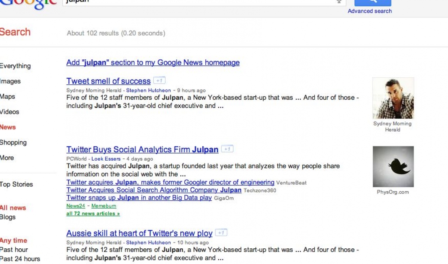
Task: Expand the More search categories option
Action: (x=7, y=158)
